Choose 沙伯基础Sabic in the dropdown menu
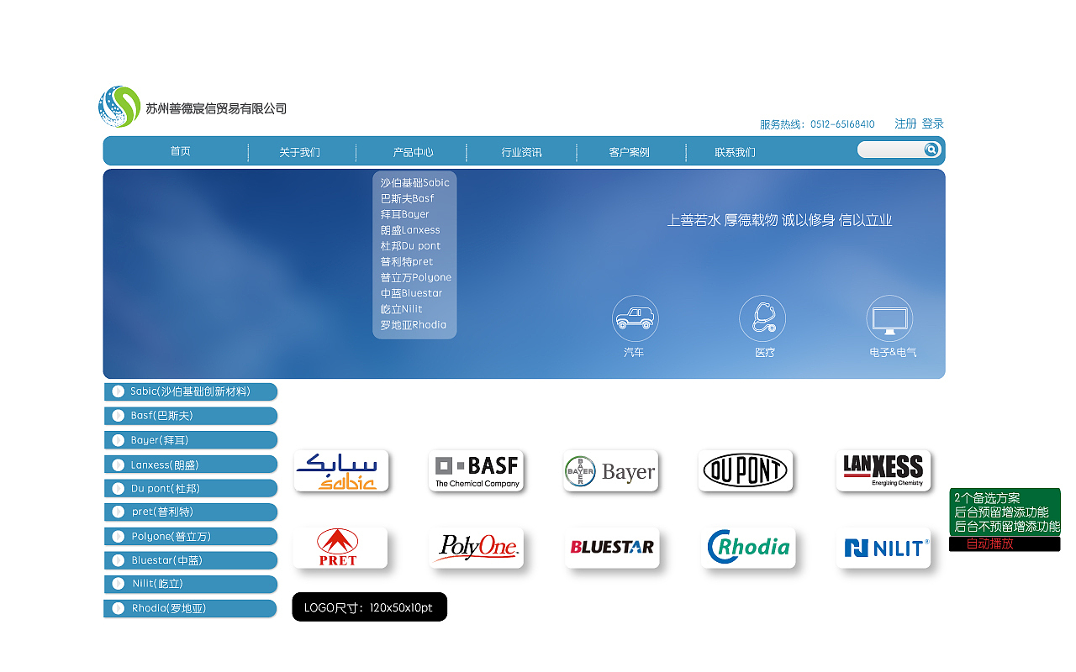Viewport: 1076px width, 672px height. 414,182
